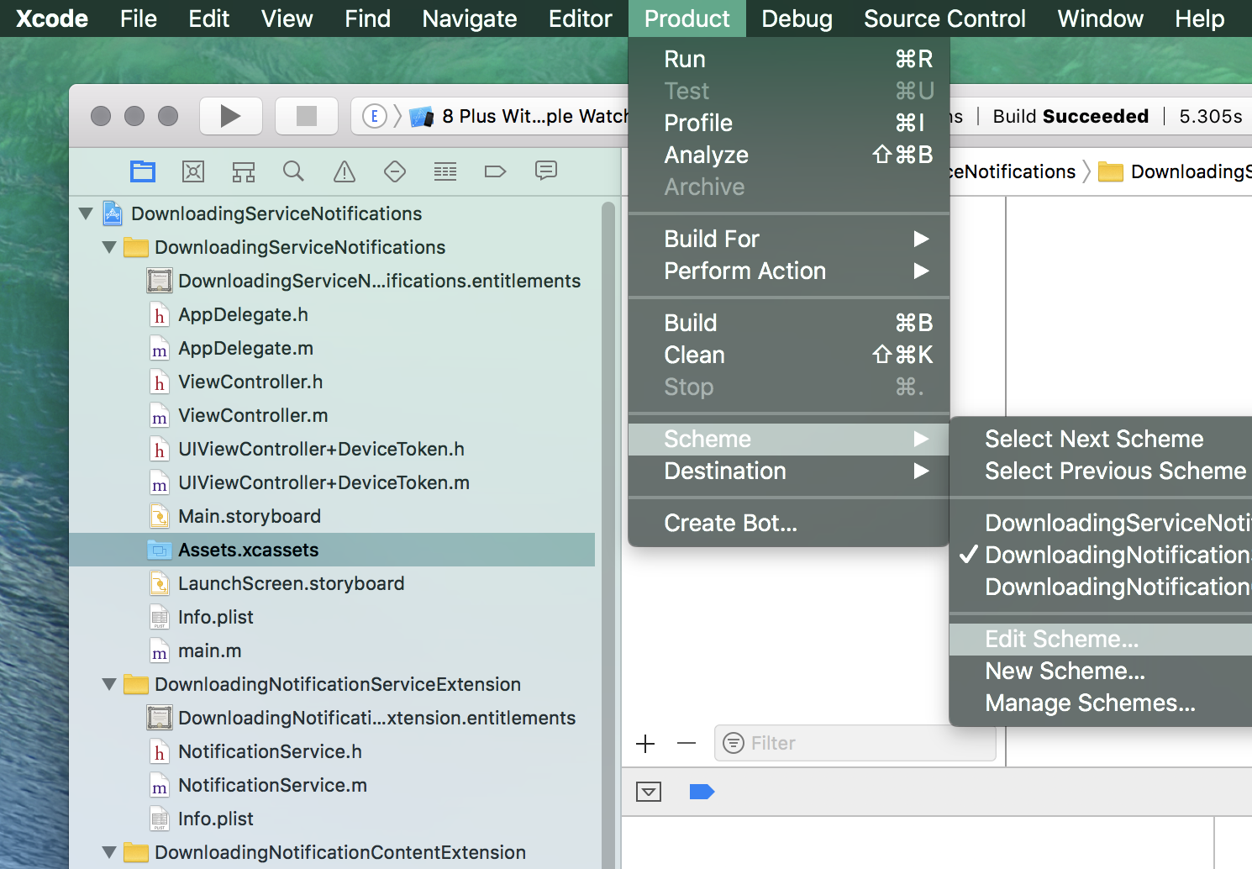Choose Run from Product menu

(789, 59)
